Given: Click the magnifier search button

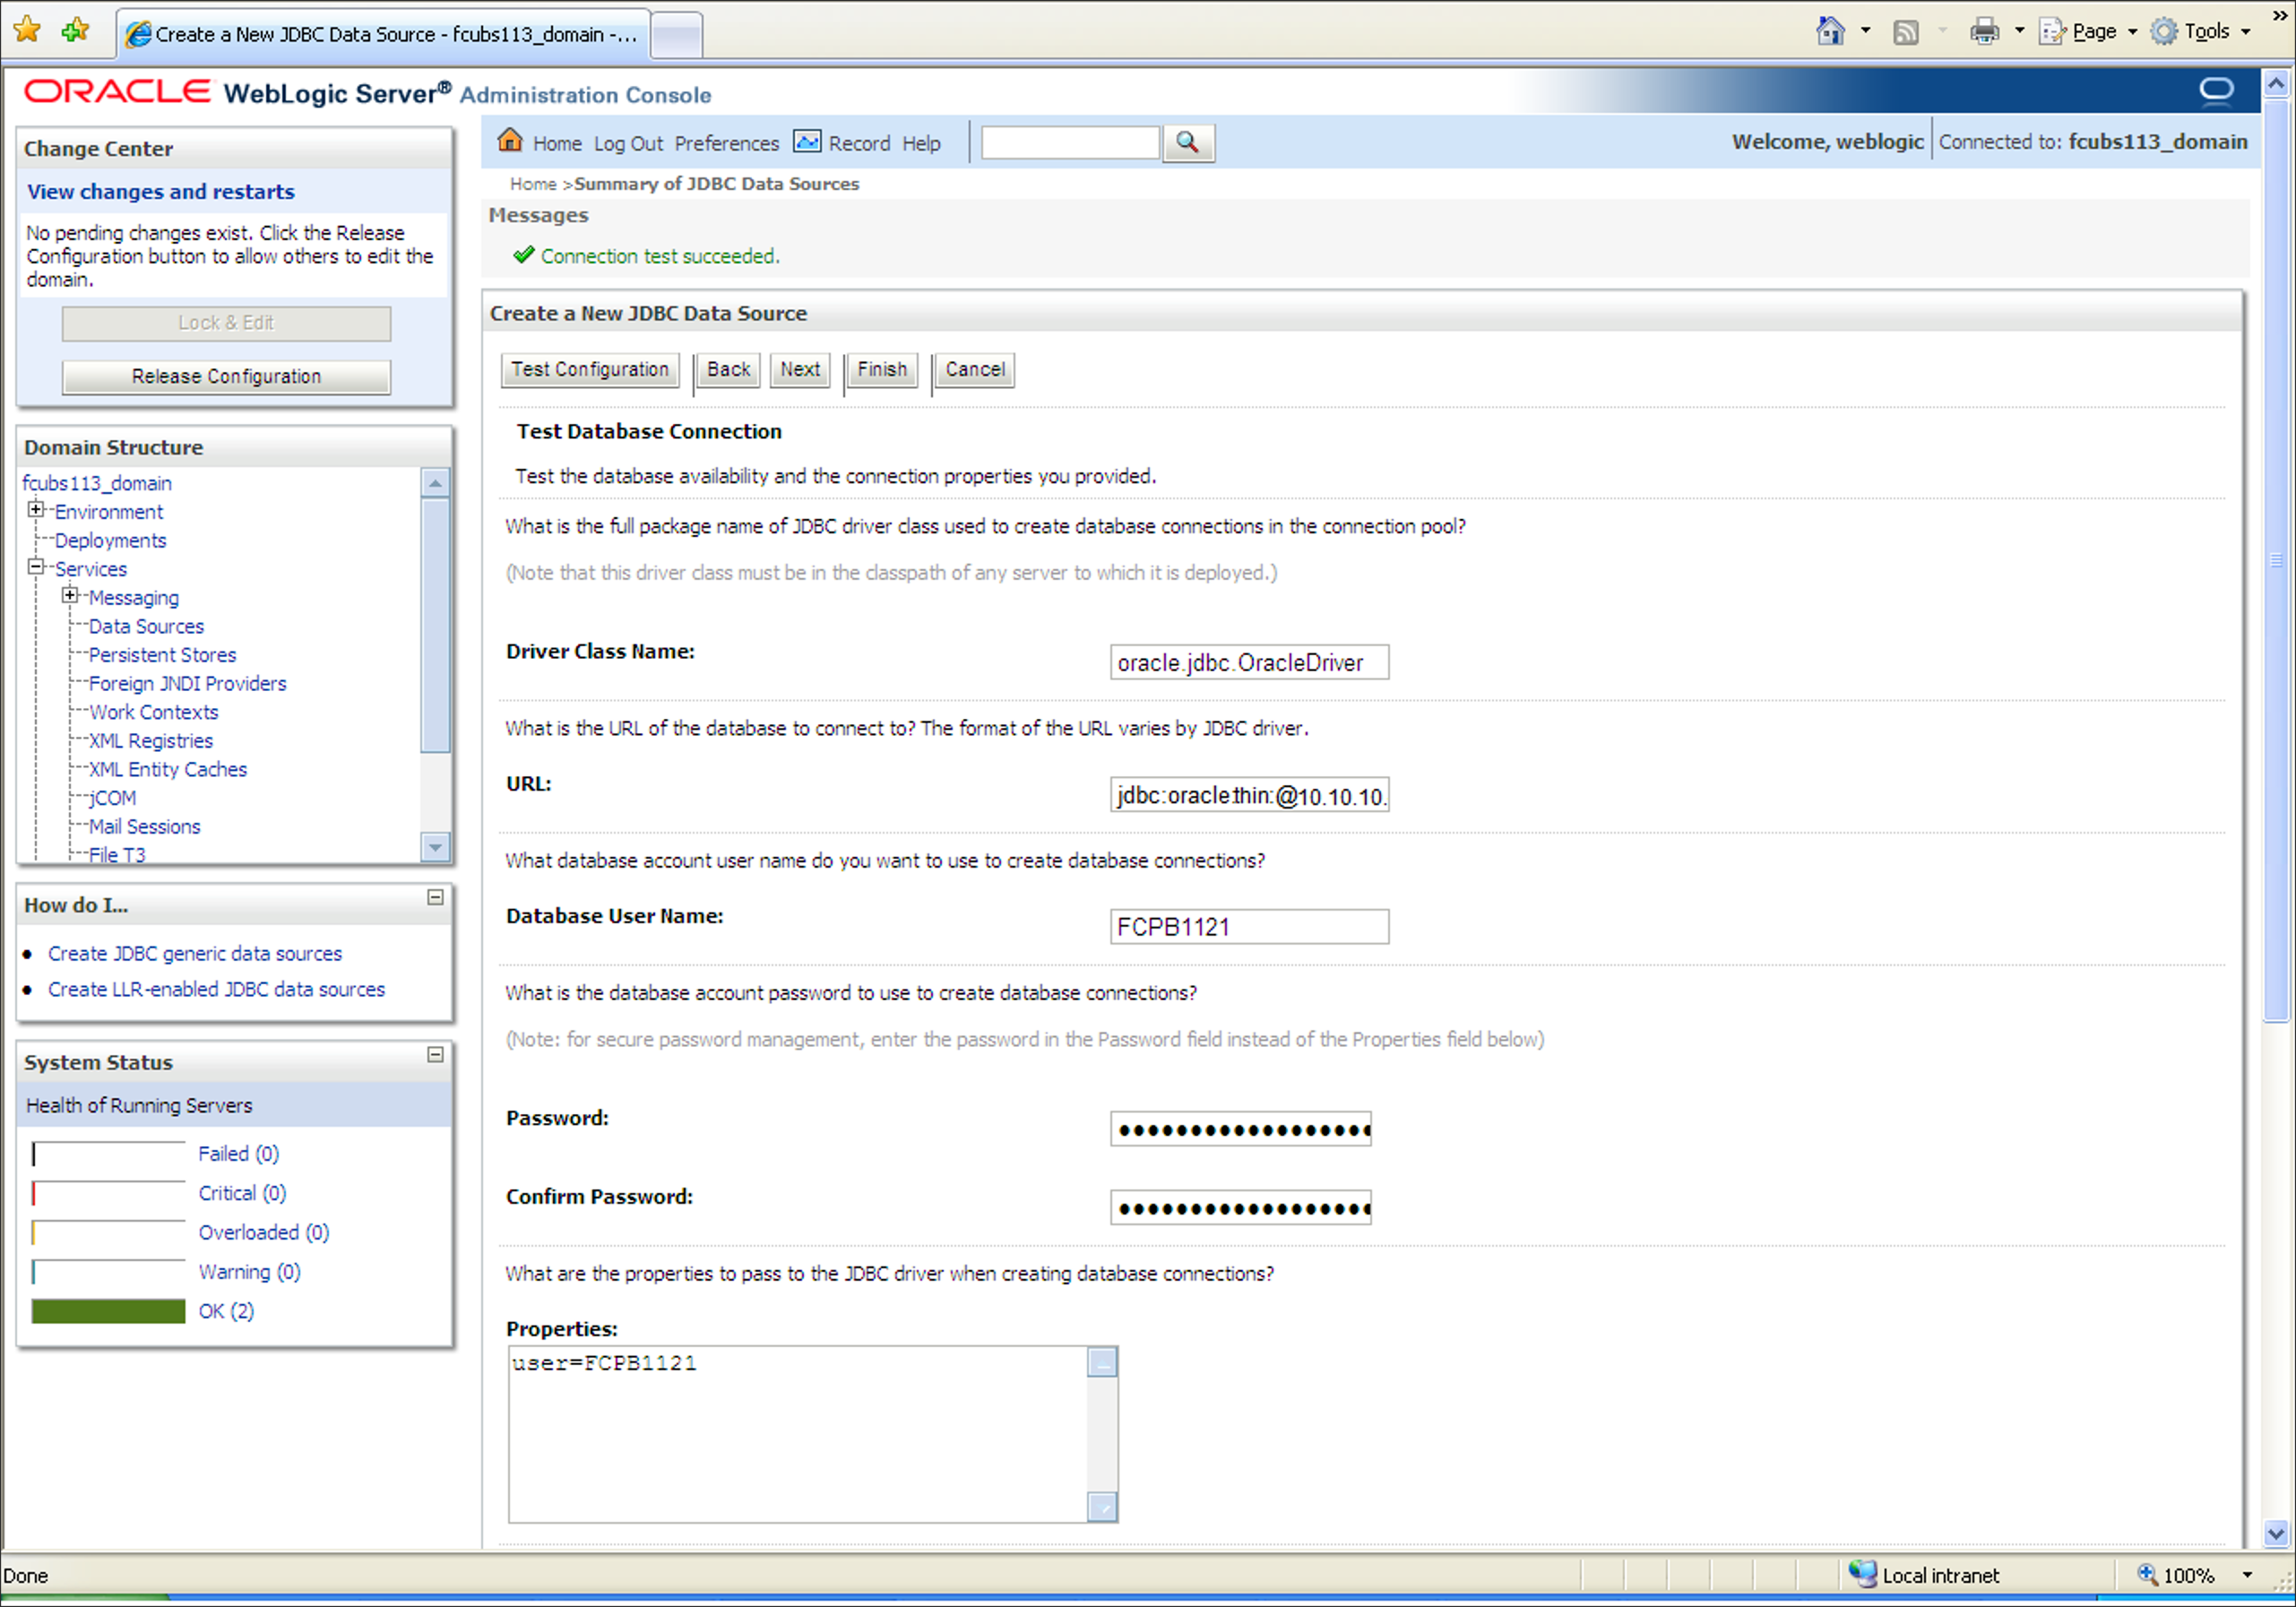Looking at the screenshot, I should tap(1187, 143).
